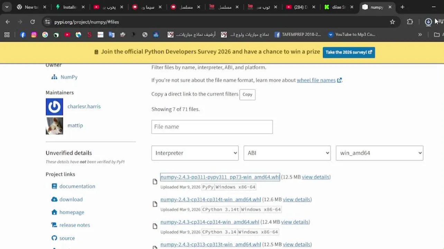Click the file icon beside the pp311 wheel
This screenshot has height=249, width=444.
(x=155, y=182)
